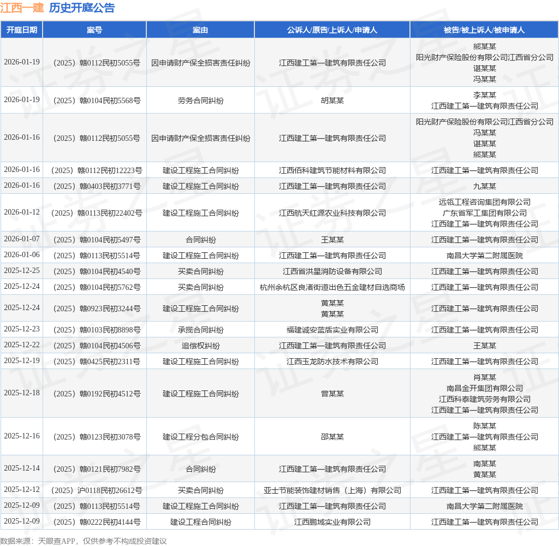
Task: Click plaintiff 福建诚安蓝盾实业有限公司
Action: point(332,330)
